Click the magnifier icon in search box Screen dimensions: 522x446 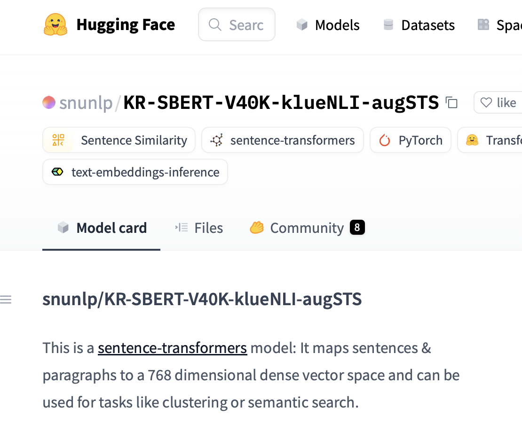(x=215, y=25)
